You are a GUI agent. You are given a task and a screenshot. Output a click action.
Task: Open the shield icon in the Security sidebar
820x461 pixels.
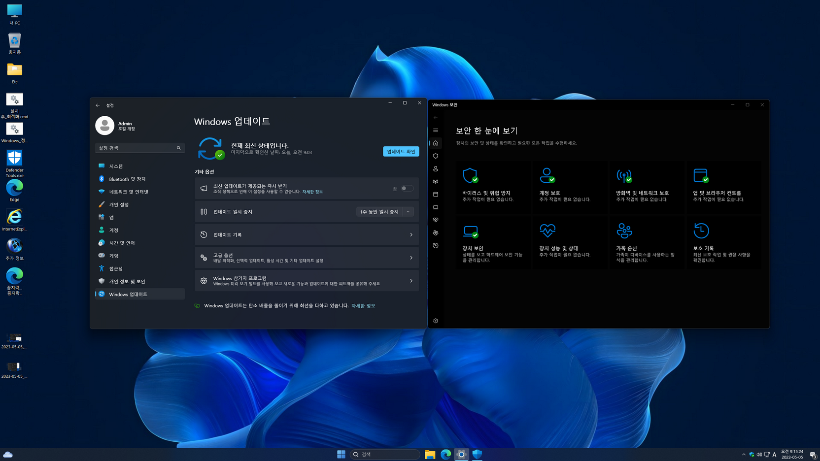pyautogui.click(x=436, y=156)
